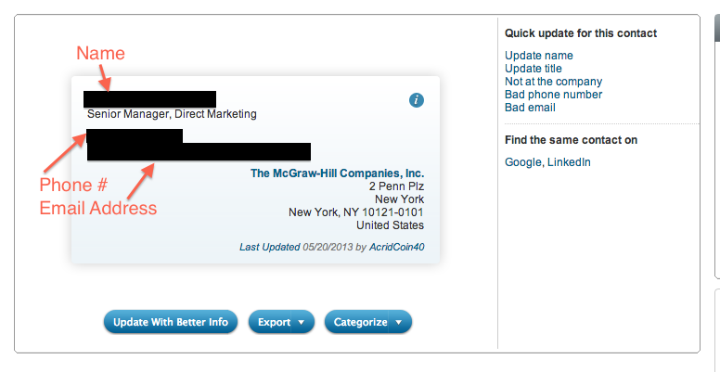Report Bad phone number
This screenshot has width=720, height=372.
coord(553,94)
